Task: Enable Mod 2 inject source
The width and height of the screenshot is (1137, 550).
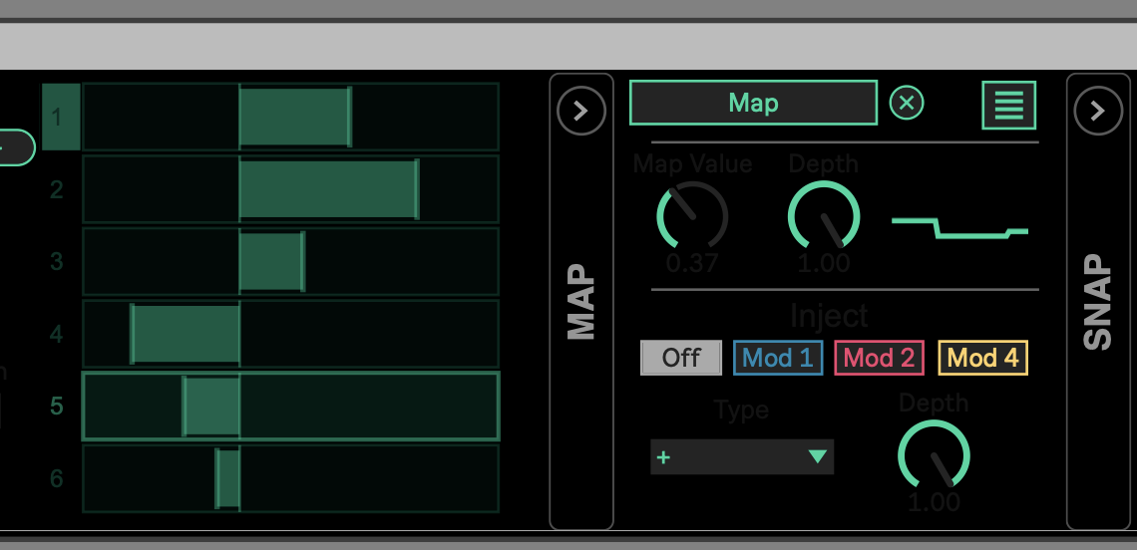Action: click(879, 358)
